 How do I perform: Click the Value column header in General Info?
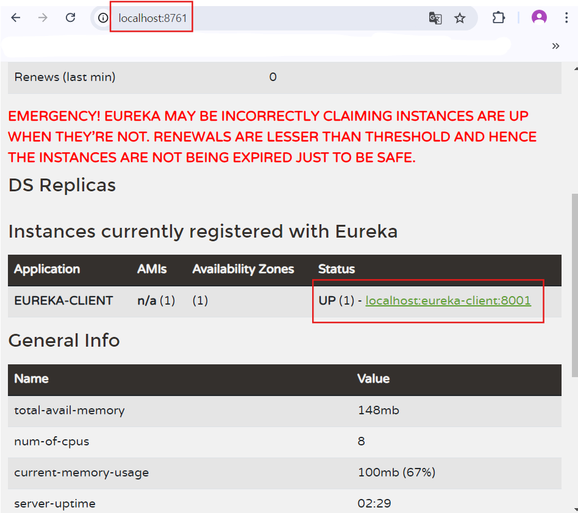[x=373, y=378]
